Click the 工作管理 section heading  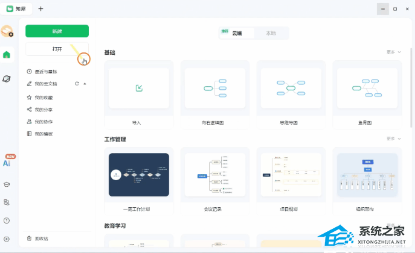coord(115,139)
